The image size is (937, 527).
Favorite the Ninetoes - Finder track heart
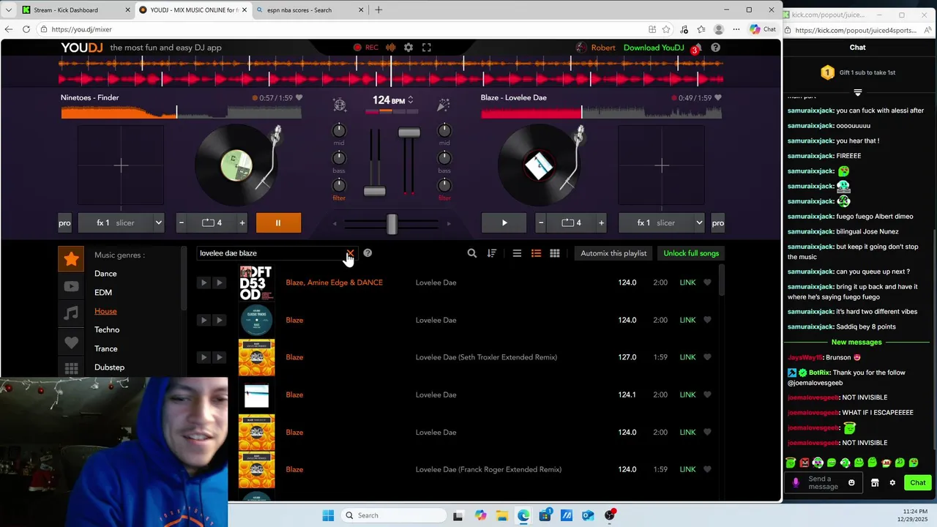click(x=299, y=98)
